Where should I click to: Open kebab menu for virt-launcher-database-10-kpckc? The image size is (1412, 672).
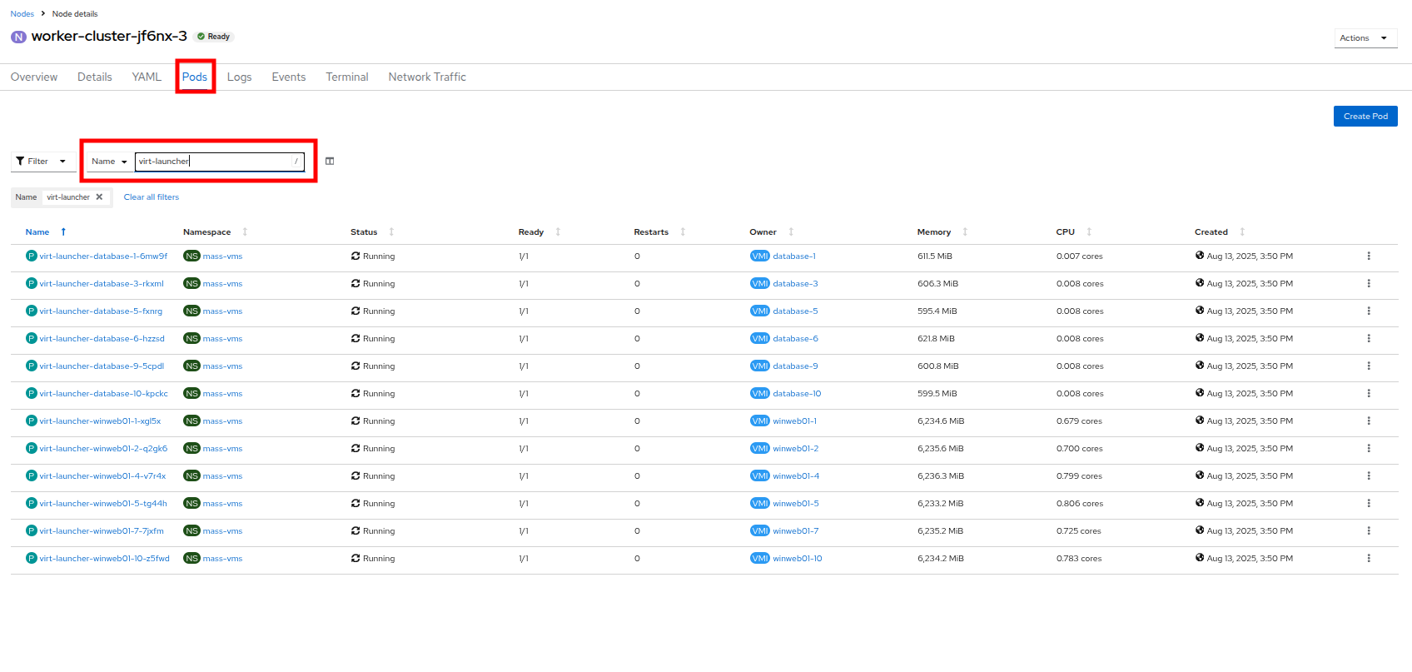click(1369, 394)
